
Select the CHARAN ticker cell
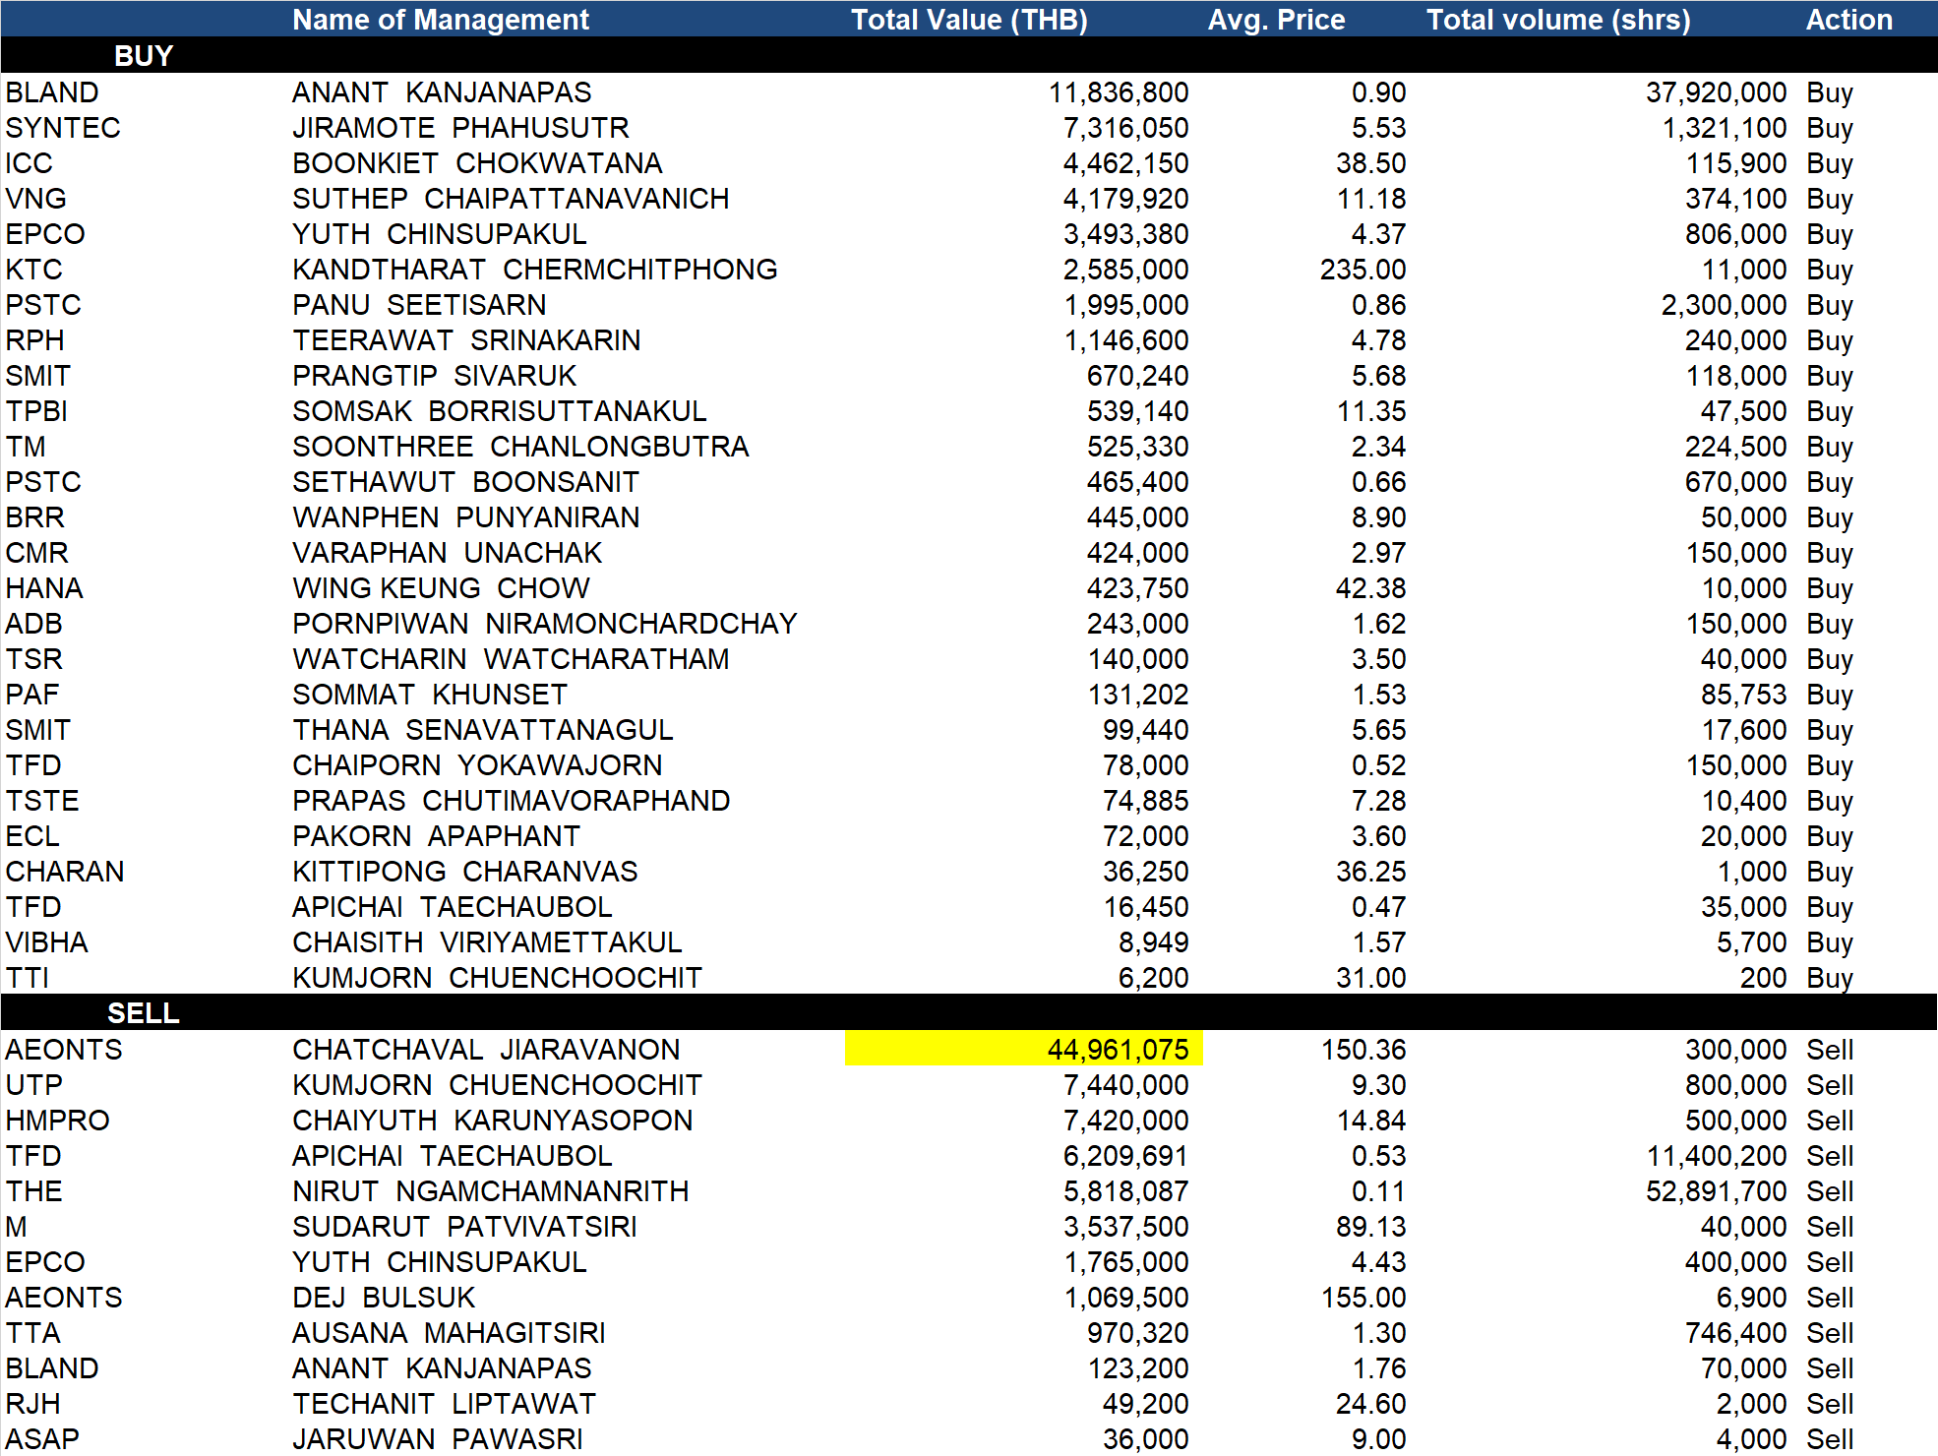65,872
